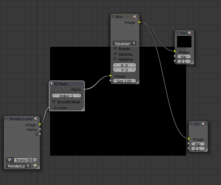Click the Y: 0 blur value field
The height and width of the screenshot is (185, 221).
point(125,70)
